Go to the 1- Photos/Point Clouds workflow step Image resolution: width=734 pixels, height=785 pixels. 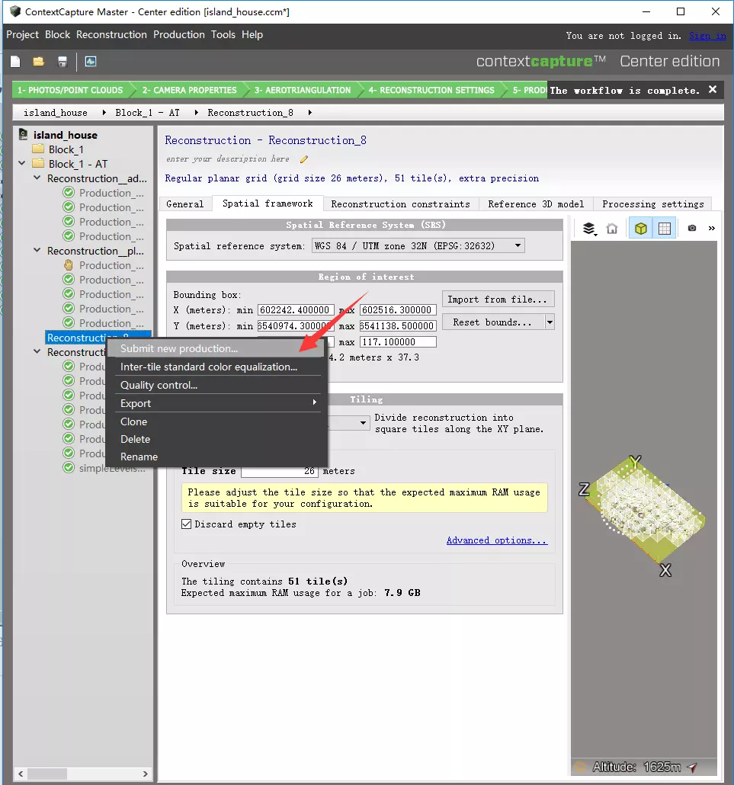coord(70,90)
